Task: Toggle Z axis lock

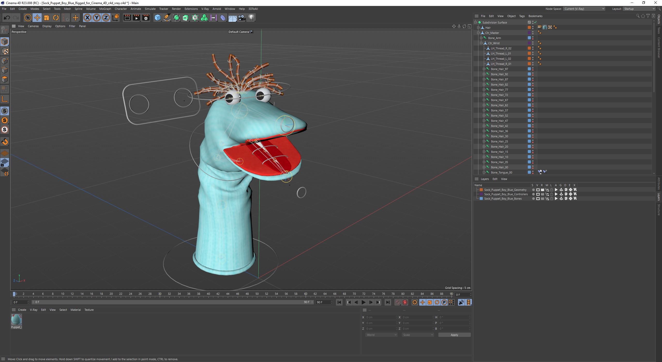Action: (x=106, y=18)
